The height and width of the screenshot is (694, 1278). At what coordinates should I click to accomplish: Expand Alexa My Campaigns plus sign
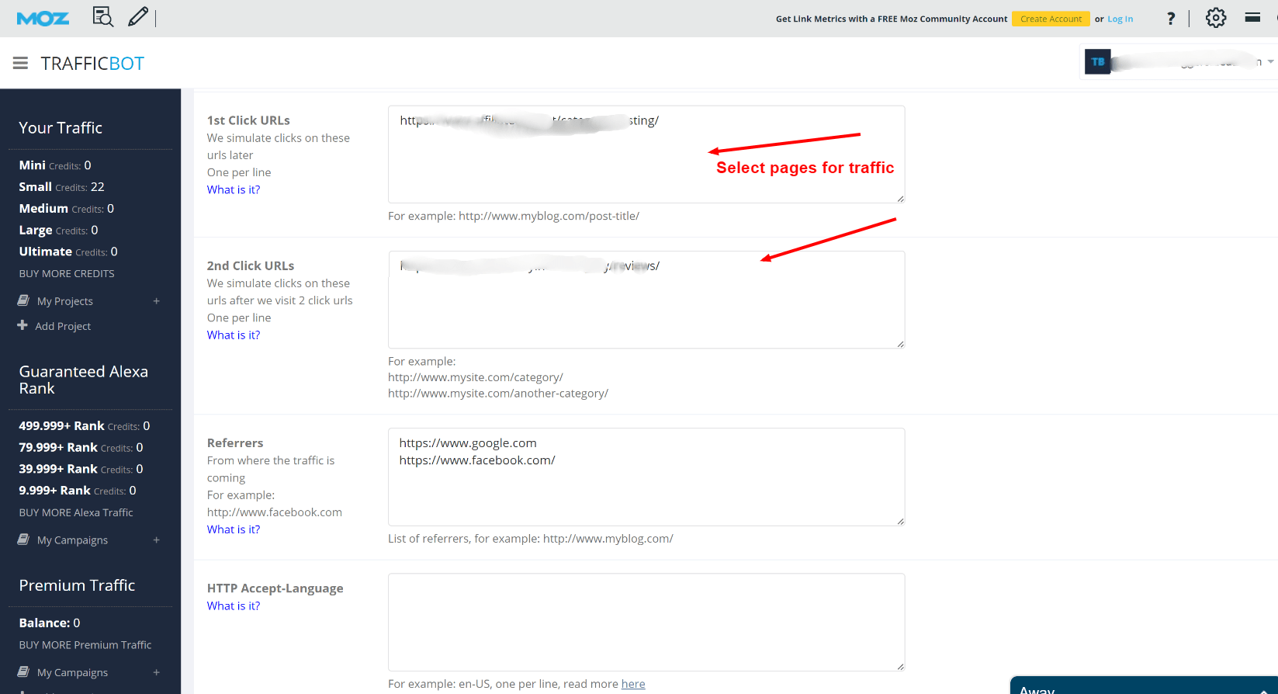point(156,540)
